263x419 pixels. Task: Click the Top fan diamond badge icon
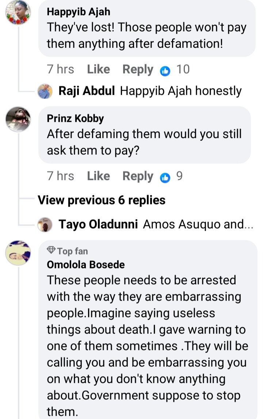click(51, 250)
